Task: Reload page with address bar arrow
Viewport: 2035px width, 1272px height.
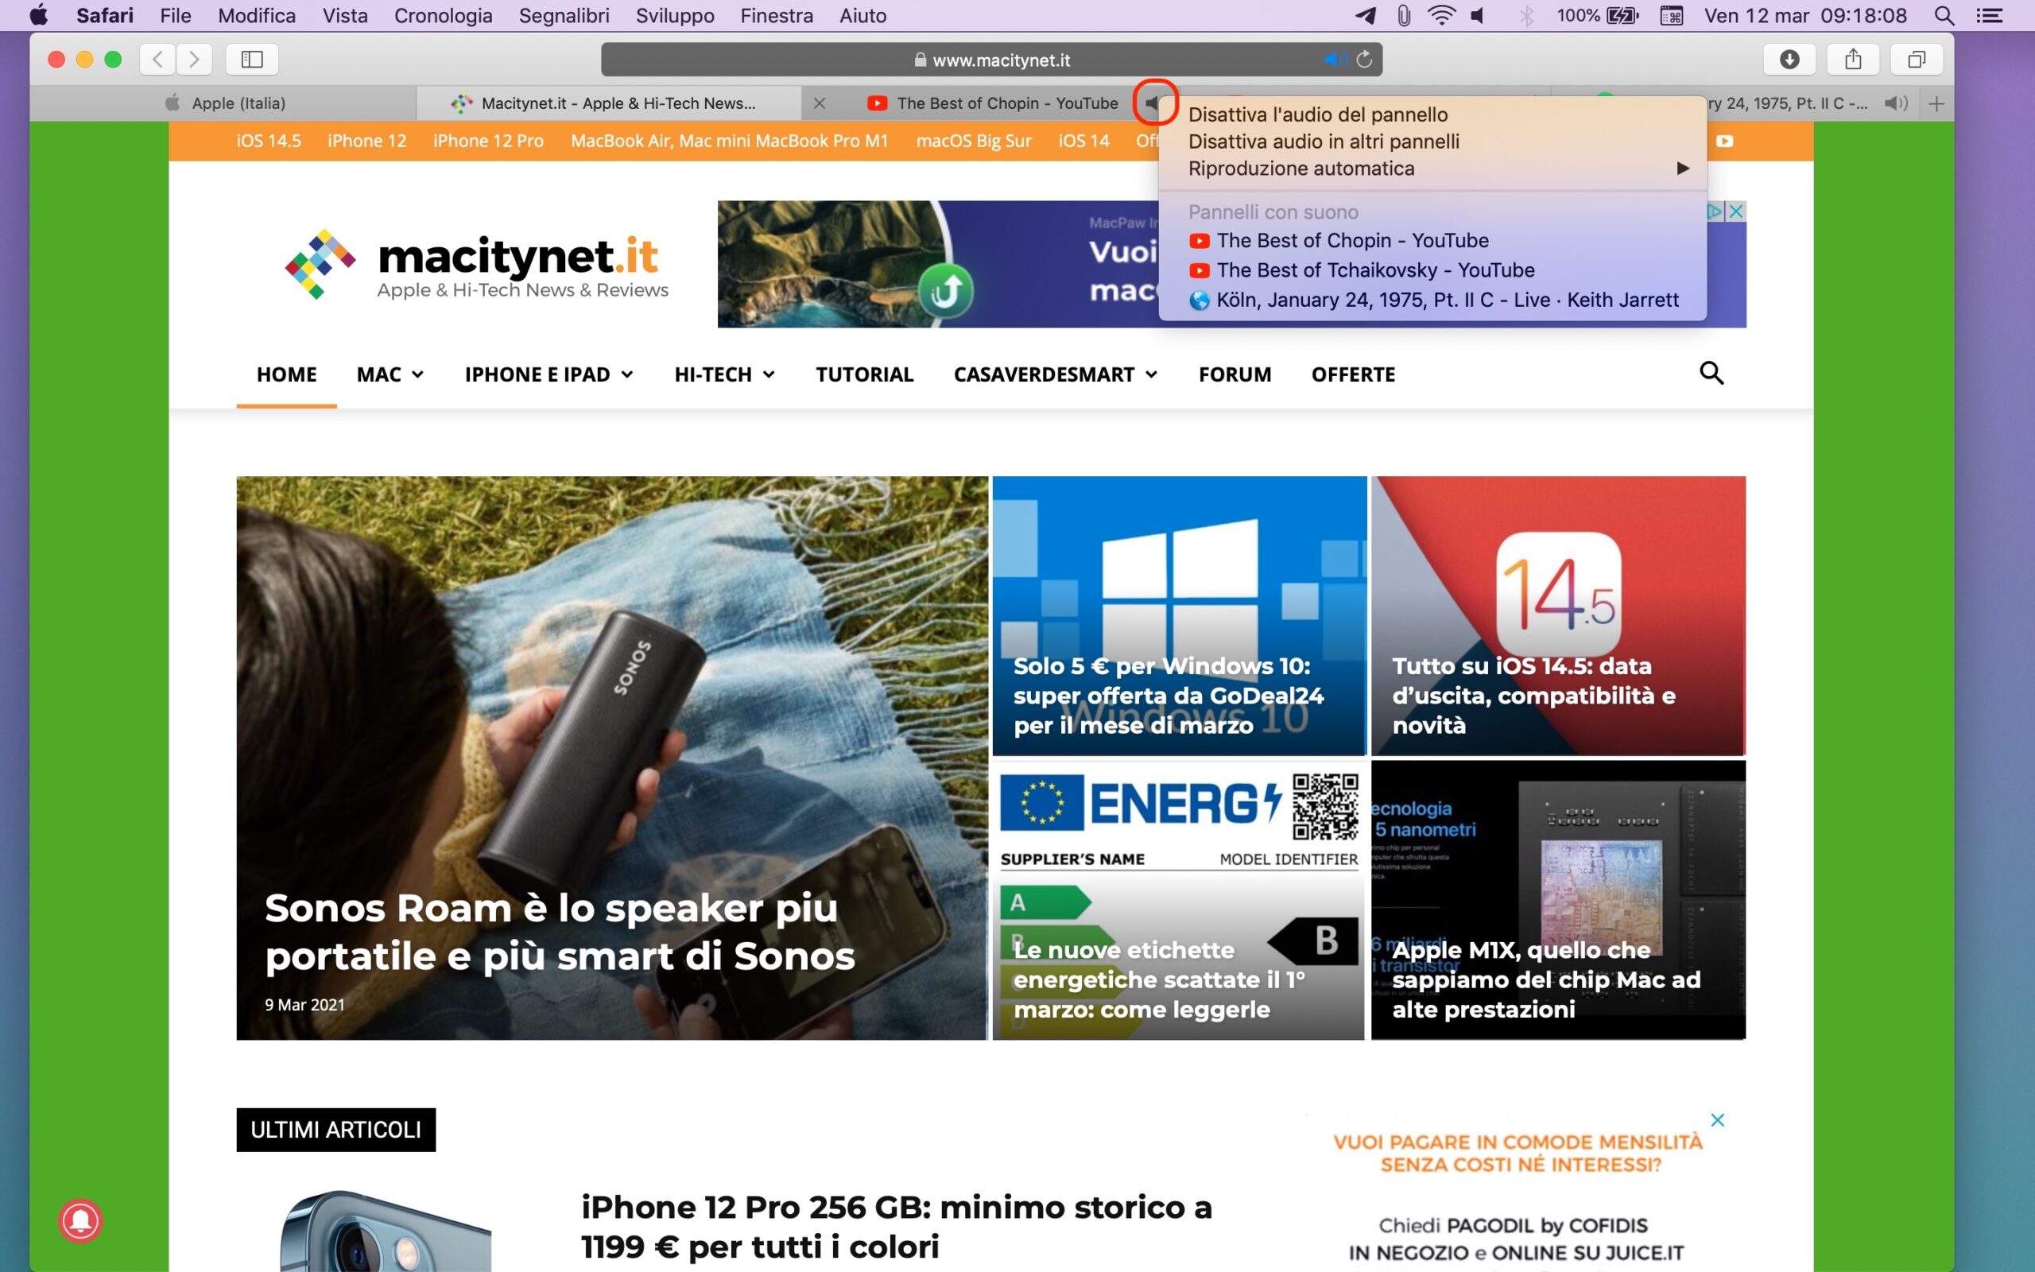Action: click(x=1365, y=59)
